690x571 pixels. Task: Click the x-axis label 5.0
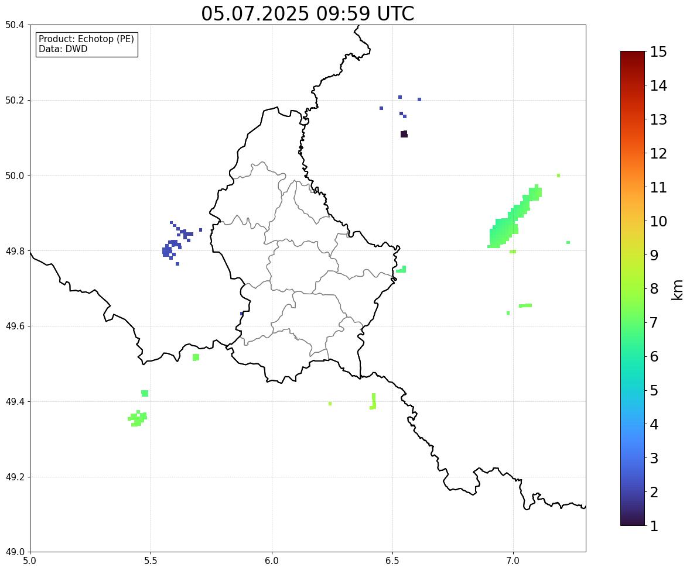[x=30, y=561]
